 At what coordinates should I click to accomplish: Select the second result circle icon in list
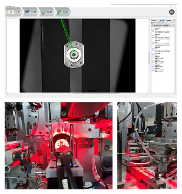(x=153, y=37)
